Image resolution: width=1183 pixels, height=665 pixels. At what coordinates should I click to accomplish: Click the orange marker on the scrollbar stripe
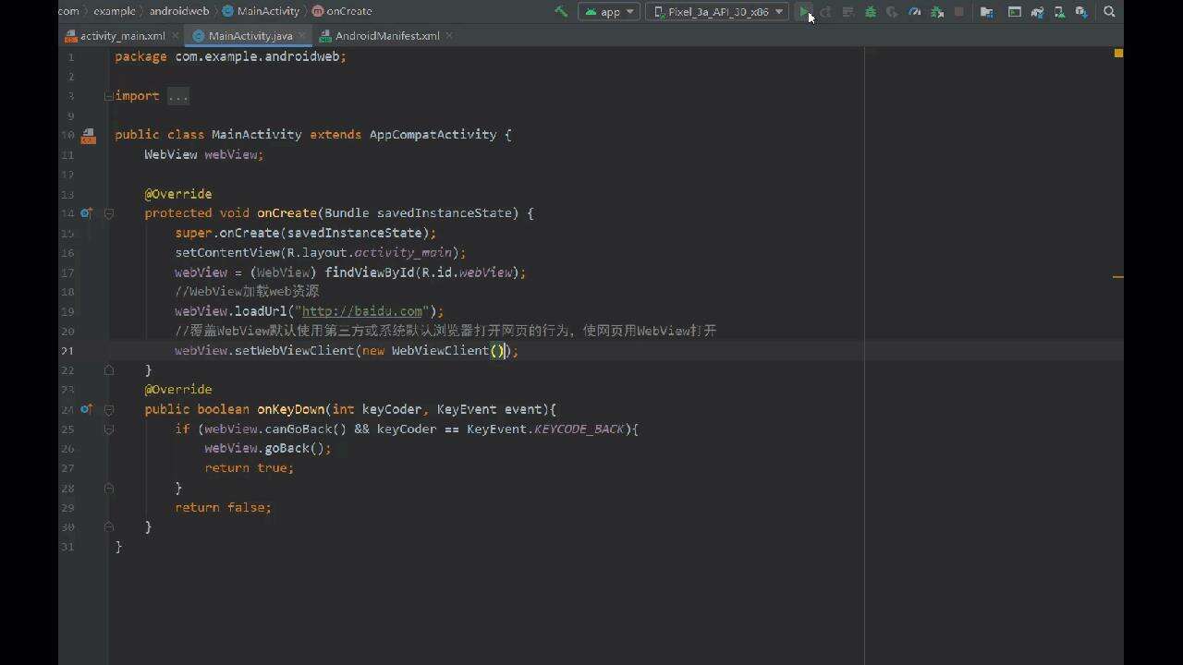click(1118, 276)
